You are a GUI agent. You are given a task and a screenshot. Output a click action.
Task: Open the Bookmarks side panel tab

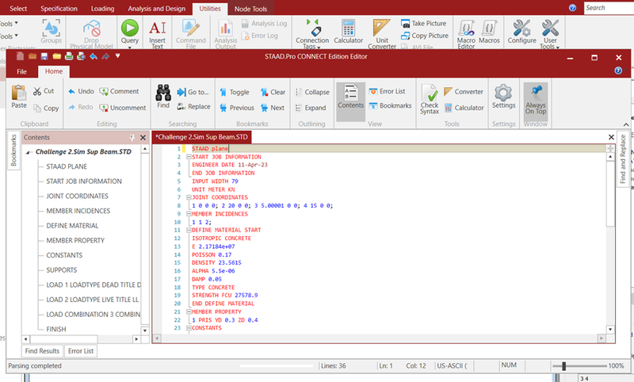click(13, 151)
